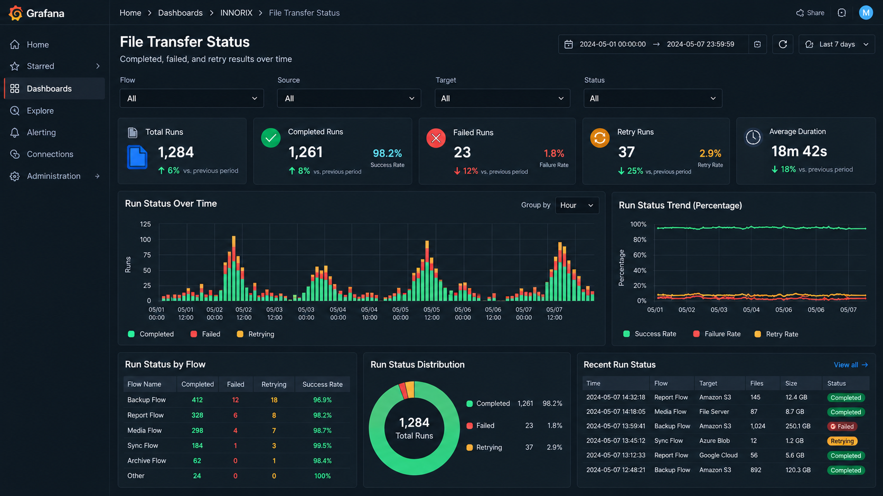The image size is (883, 496).
Task: Click the Average Duration clock icon
Action: (x=753, y=137)
